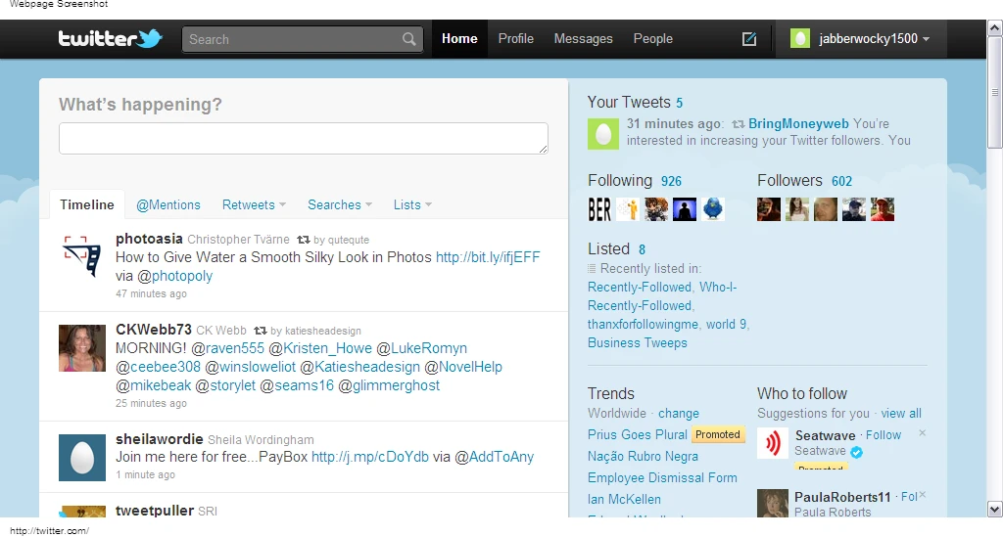Click the @AddToAny mention

point(494,457)
